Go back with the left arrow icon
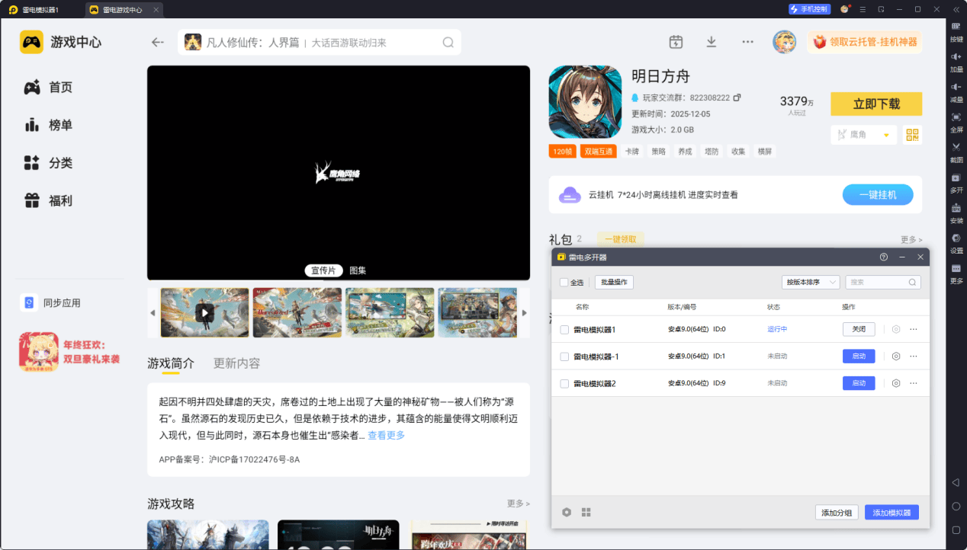Image resolution: width=967 pixels, height=550 pixels. pyautogui.click(x=158, y=42)
